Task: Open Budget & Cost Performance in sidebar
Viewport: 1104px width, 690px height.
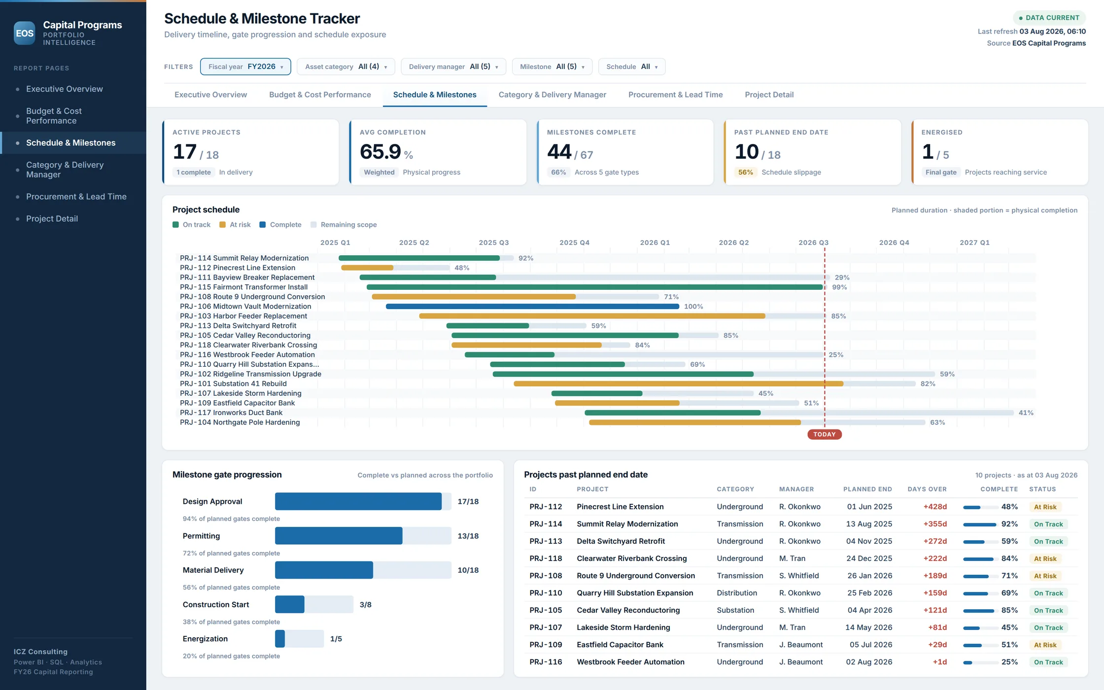Action: coord(73,116)
